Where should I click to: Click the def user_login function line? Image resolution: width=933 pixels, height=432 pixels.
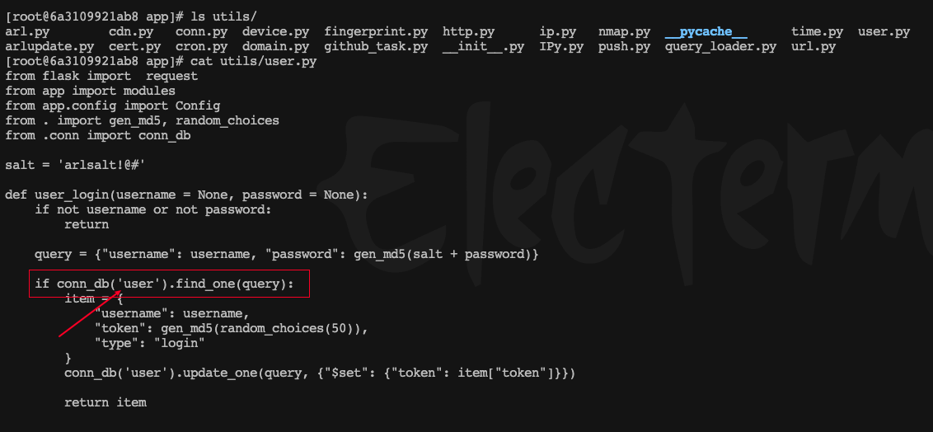(187, 195)
